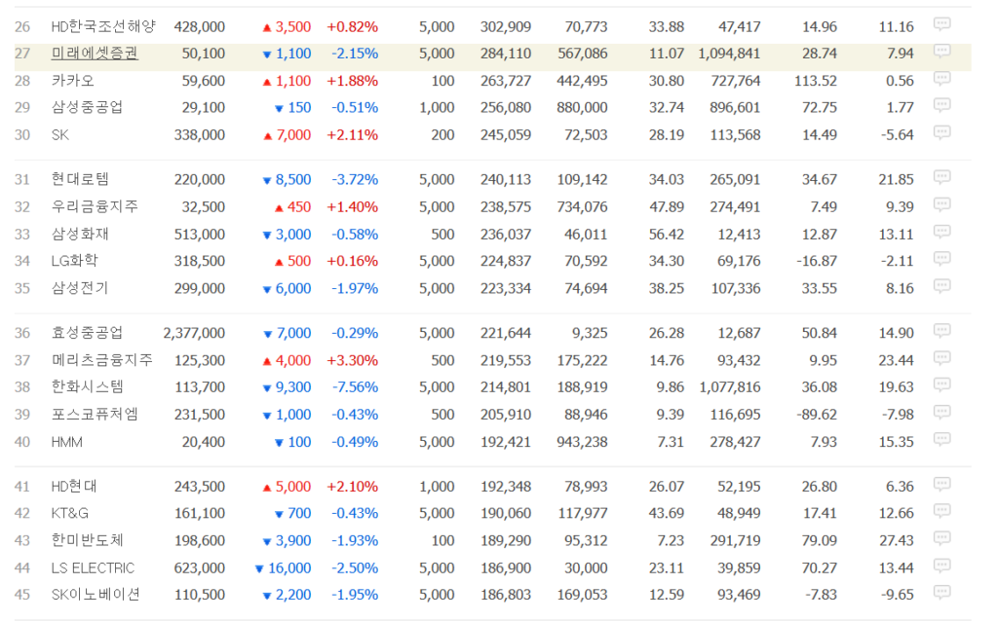Select the -5.64 ROE value of SK

898,134
